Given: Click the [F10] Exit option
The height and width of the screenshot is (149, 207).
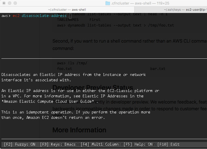Looking at the screenshot, I should click(x=168, y=144).
